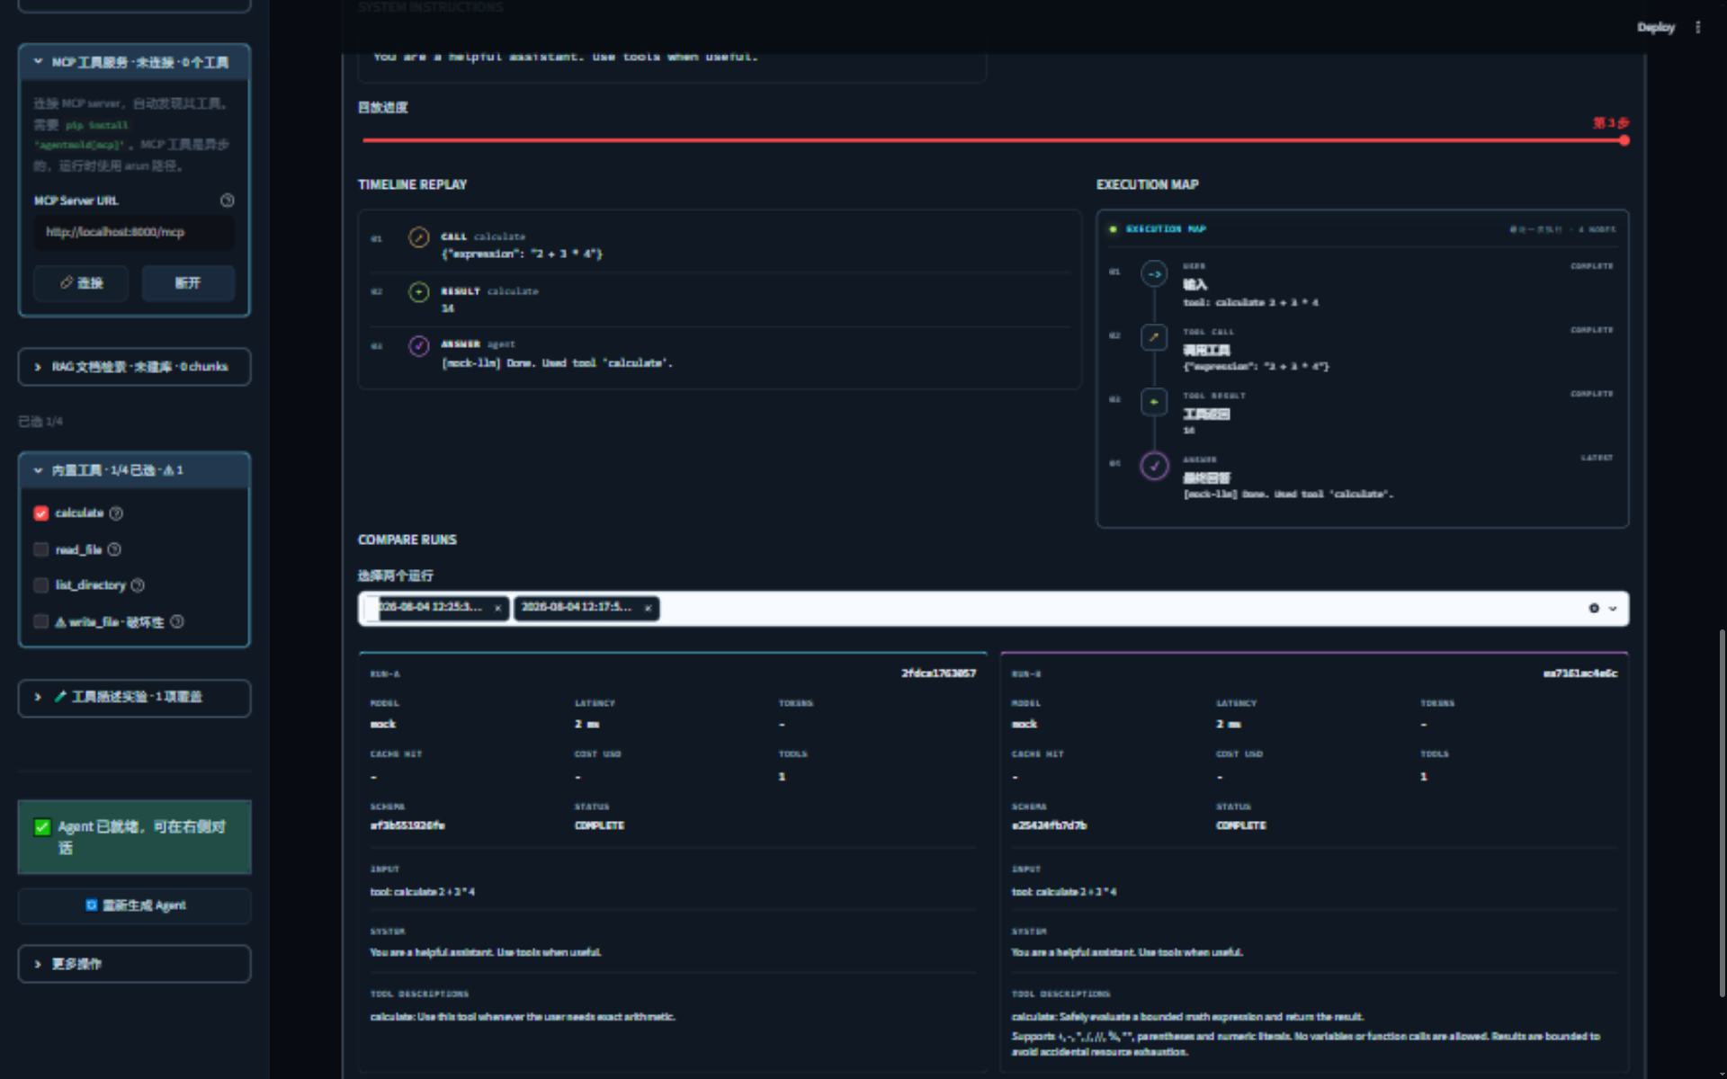Expand the RAG 文档检索 section
The height and width of the screenshot is (1079, 1727).
point(134,367)
